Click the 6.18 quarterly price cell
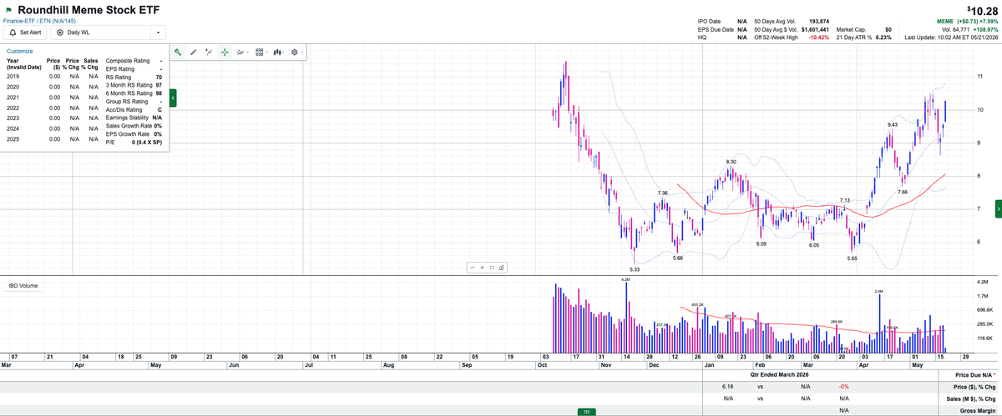Image resolution: width=1002 pixels, height=416 pixels. 726,388
